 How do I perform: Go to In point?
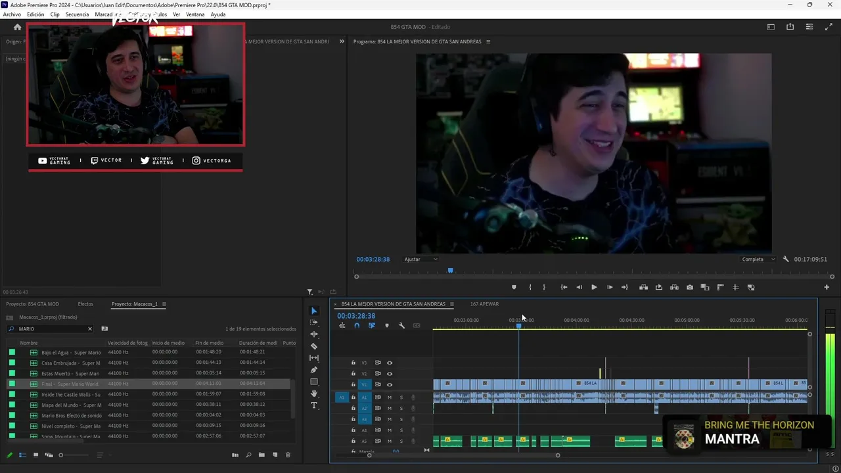pos(564,287)
